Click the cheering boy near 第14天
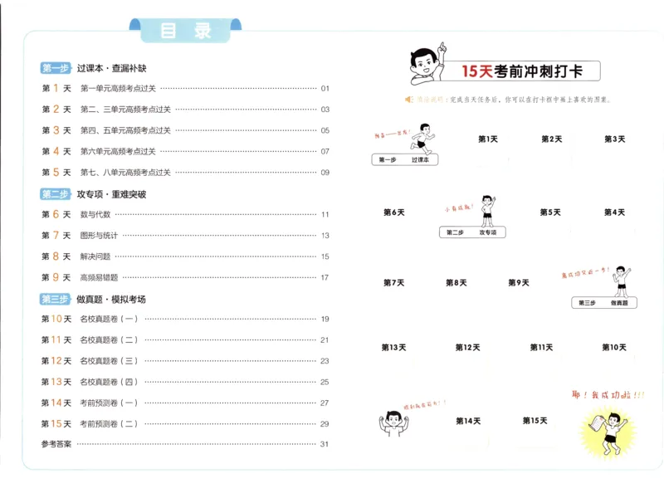The width and height of the screenshot is (664, 493). 392,424
